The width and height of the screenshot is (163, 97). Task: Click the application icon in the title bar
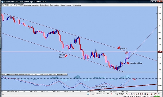pos(2,2)
